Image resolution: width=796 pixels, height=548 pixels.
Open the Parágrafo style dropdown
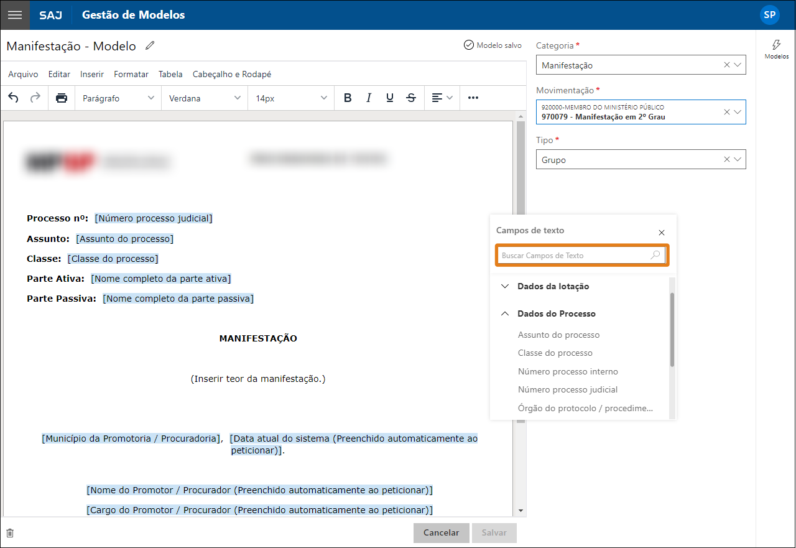118,98
